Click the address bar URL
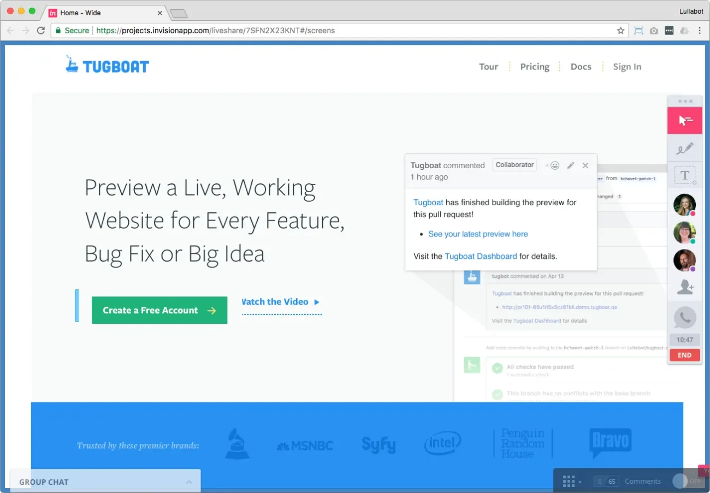Image resolution: width=710 pixels, height=493 pixels. click(x=216, y=31)
